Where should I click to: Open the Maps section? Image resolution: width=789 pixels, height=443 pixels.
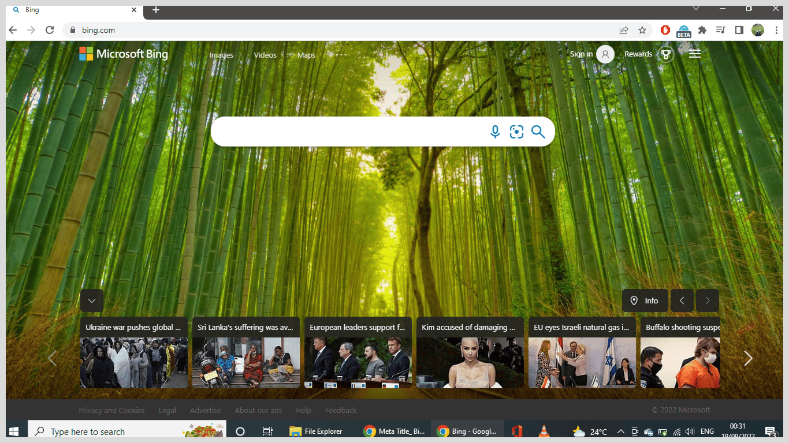point(306,55)
